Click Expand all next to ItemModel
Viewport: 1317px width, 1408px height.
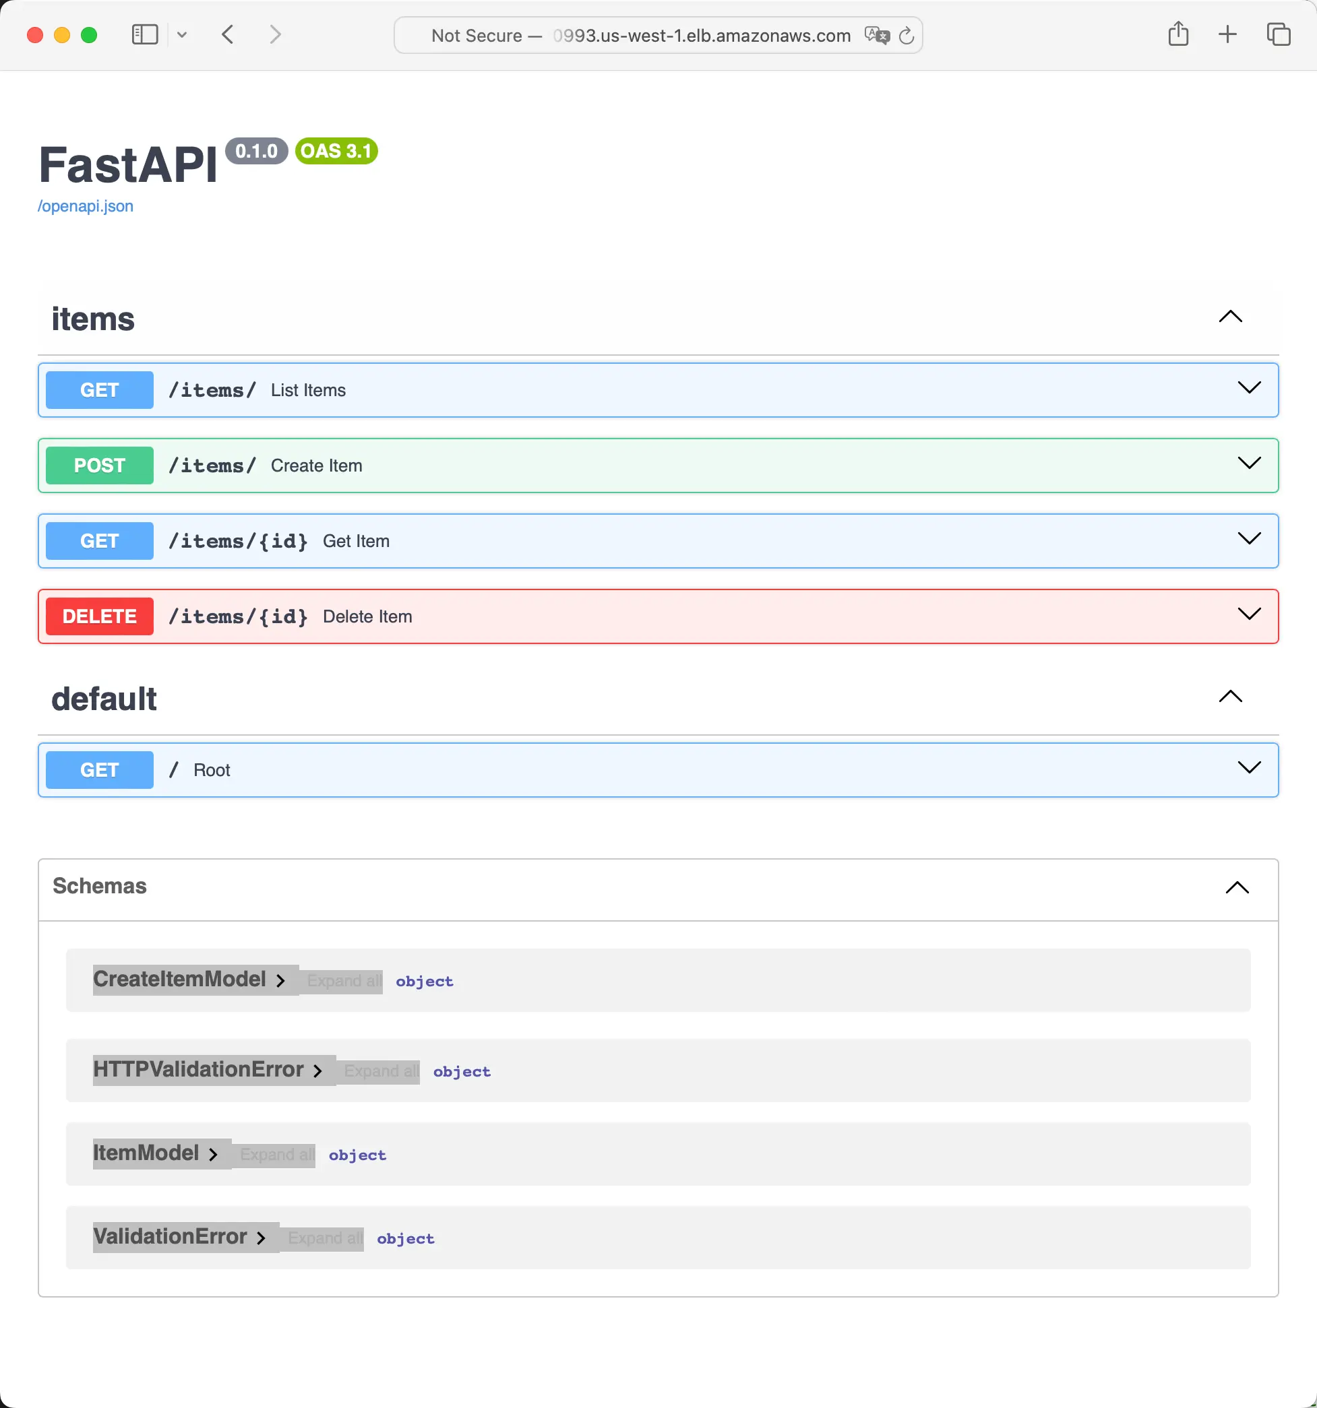pyautogui.click(x=276, y=1155)
